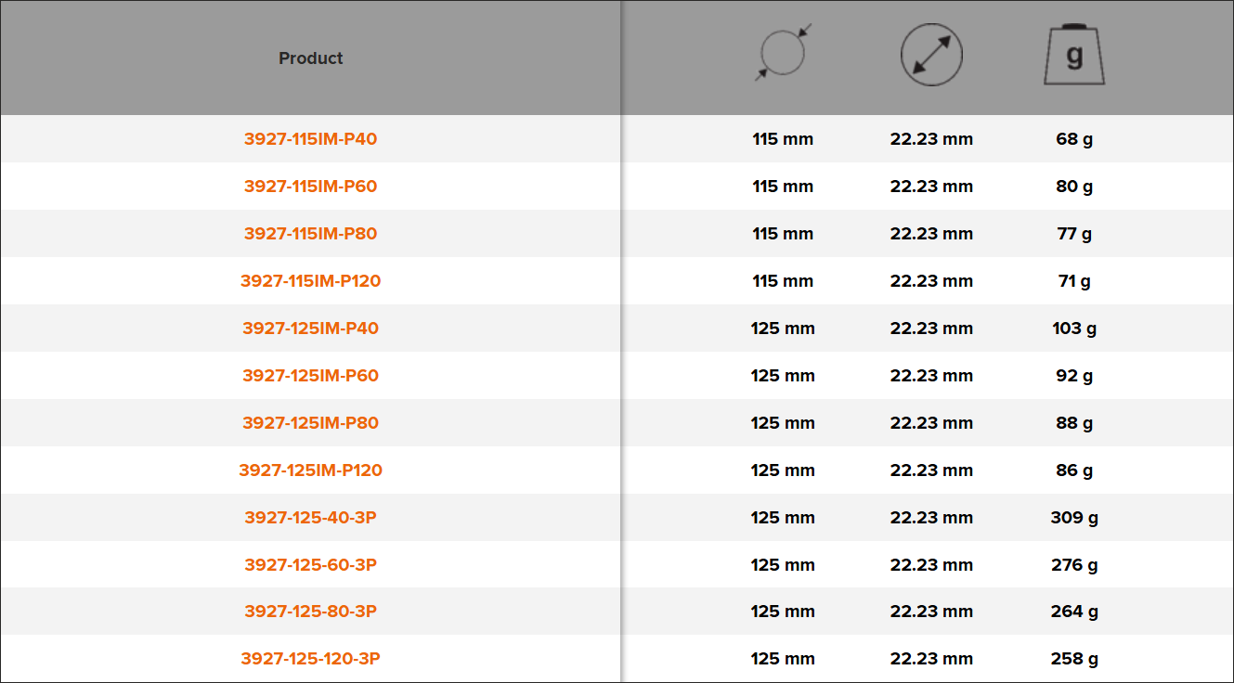
Task: Click 125 mm in the 3927-125-120-3P row
Action: [783, 659]
